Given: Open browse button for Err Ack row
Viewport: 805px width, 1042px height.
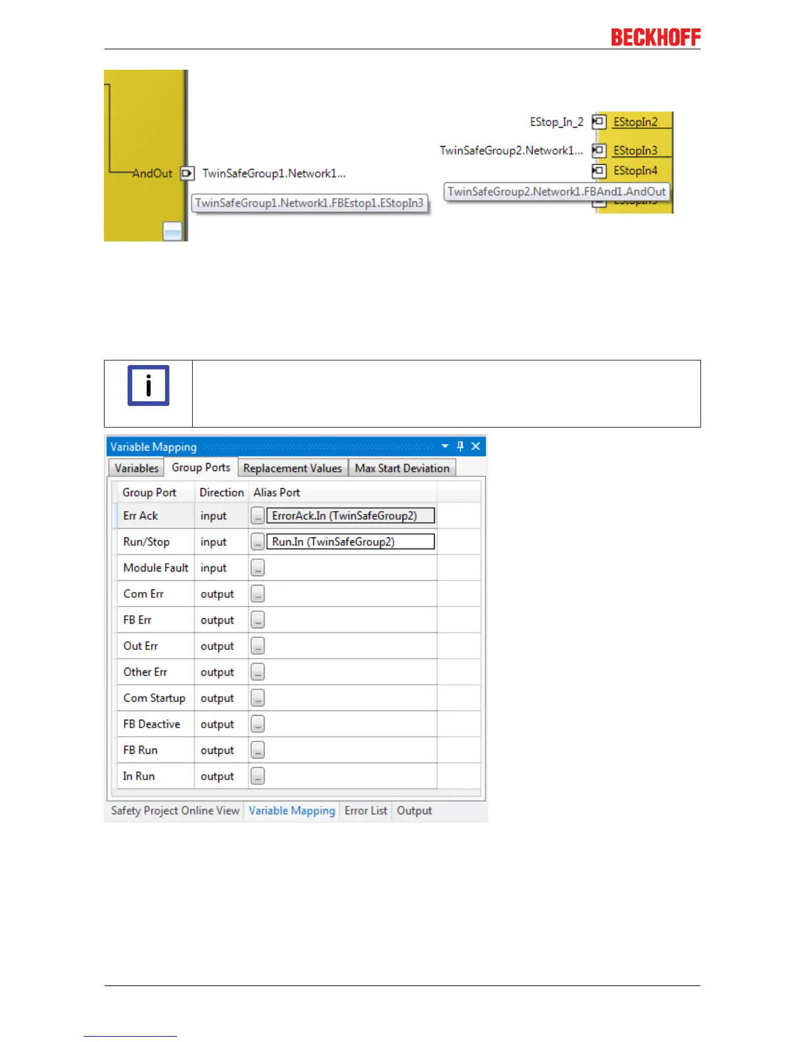Looking at the screenshot, I should click(x=258, y=516).
